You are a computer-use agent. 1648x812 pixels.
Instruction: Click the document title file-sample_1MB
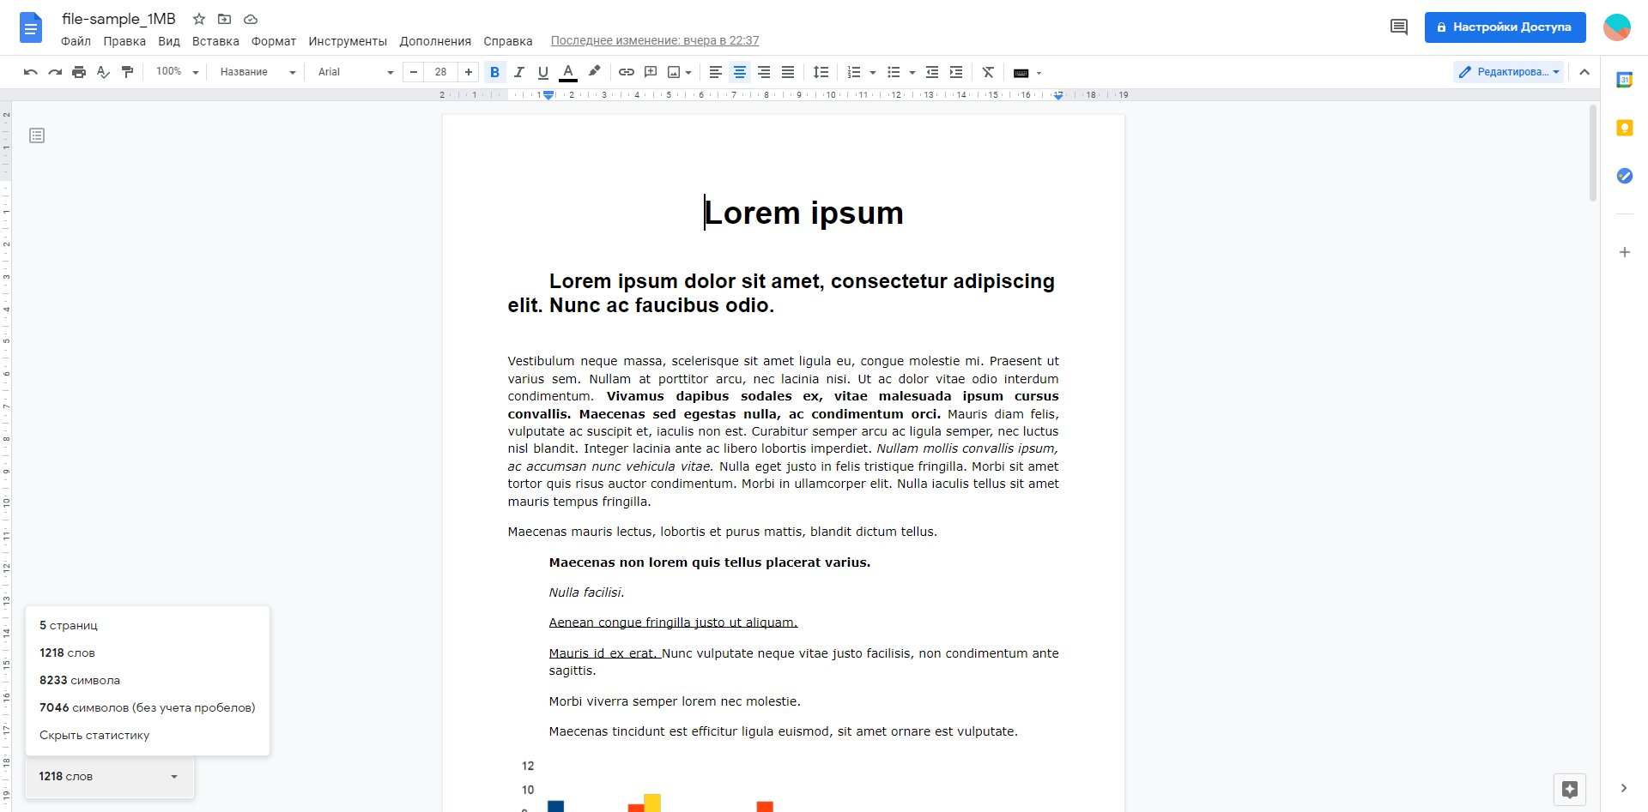(118, 19)
